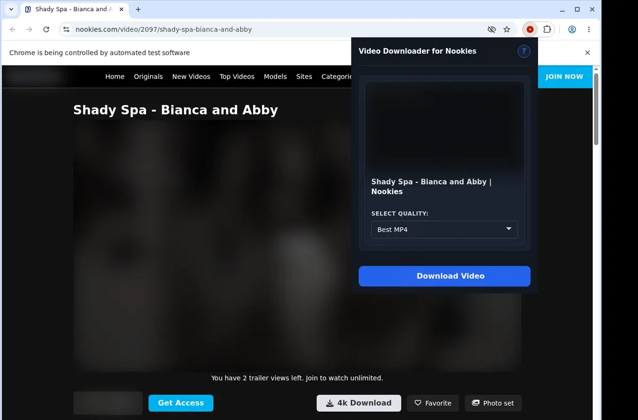The width and height of the screenshot is (638, 420).
Task: Click the help question mark in downloader popup
Action: click(x=524, y=52)
